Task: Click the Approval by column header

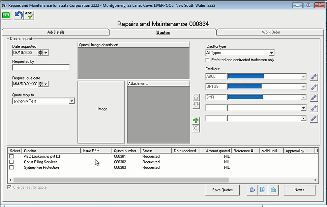Action: [299, 151]
